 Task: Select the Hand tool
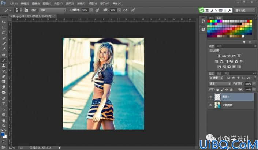pos(4,121)
